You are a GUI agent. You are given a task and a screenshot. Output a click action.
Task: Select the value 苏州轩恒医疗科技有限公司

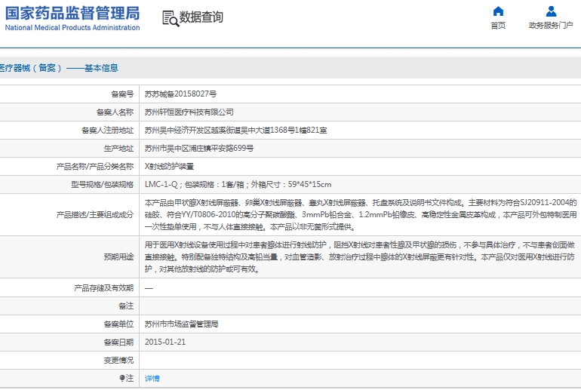pyautogui.click(x=189, y=112)
